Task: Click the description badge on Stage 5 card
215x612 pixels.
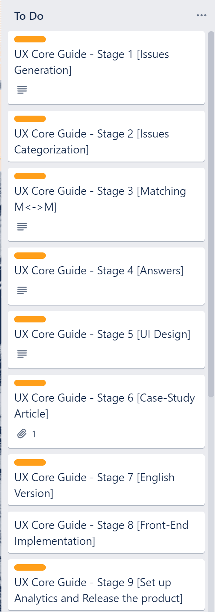Action: point(22,354)
